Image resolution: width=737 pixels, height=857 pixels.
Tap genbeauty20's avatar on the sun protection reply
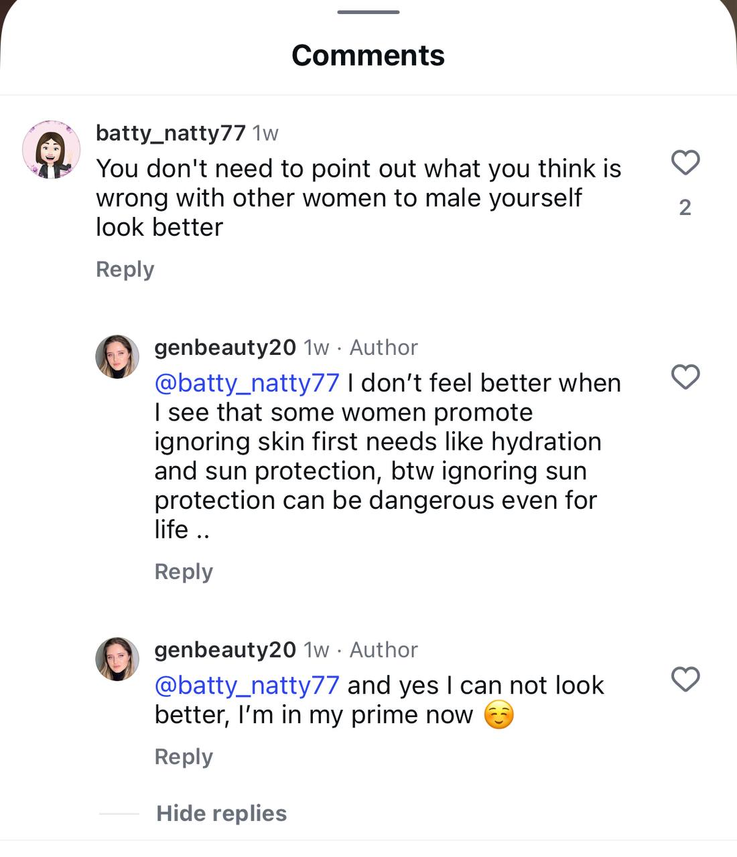[x=117, y=357]
